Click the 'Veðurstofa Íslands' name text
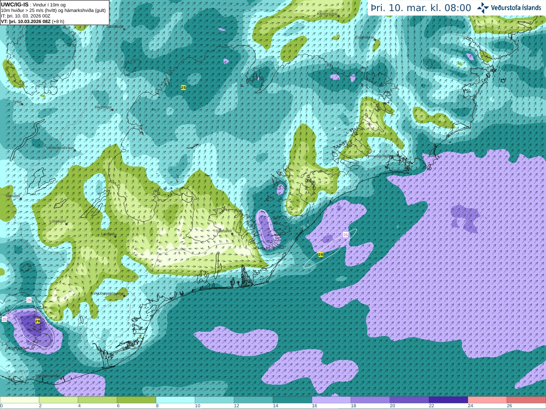The height and width of the screenshot is (409, 546). tap(516, 8)
